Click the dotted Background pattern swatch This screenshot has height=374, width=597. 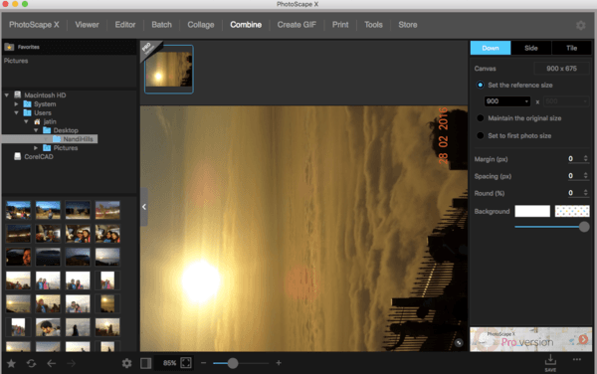(x=572, y=211)
